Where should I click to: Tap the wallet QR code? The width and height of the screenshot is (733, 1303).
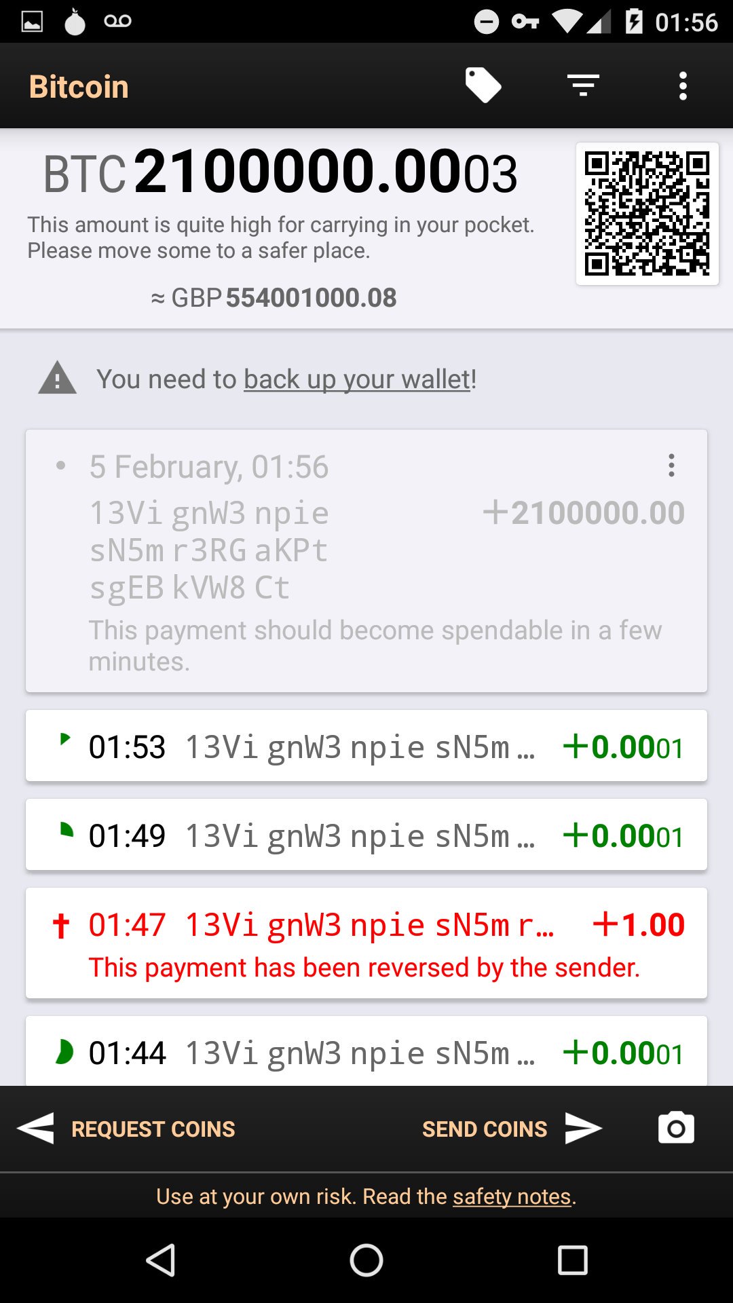pyautogui.click(x=647, y=213)
